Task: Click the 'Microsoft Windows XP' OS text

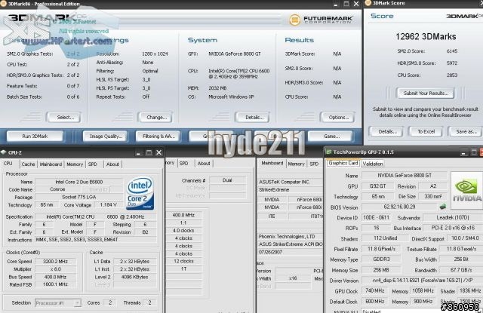Action: click(231, 97)
